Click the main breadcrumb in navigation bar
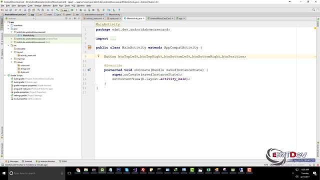 tap(48, 14)
